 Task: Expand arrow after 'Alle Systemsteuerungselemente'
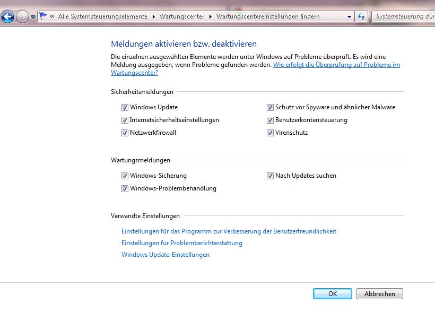(x=154, y=16)
